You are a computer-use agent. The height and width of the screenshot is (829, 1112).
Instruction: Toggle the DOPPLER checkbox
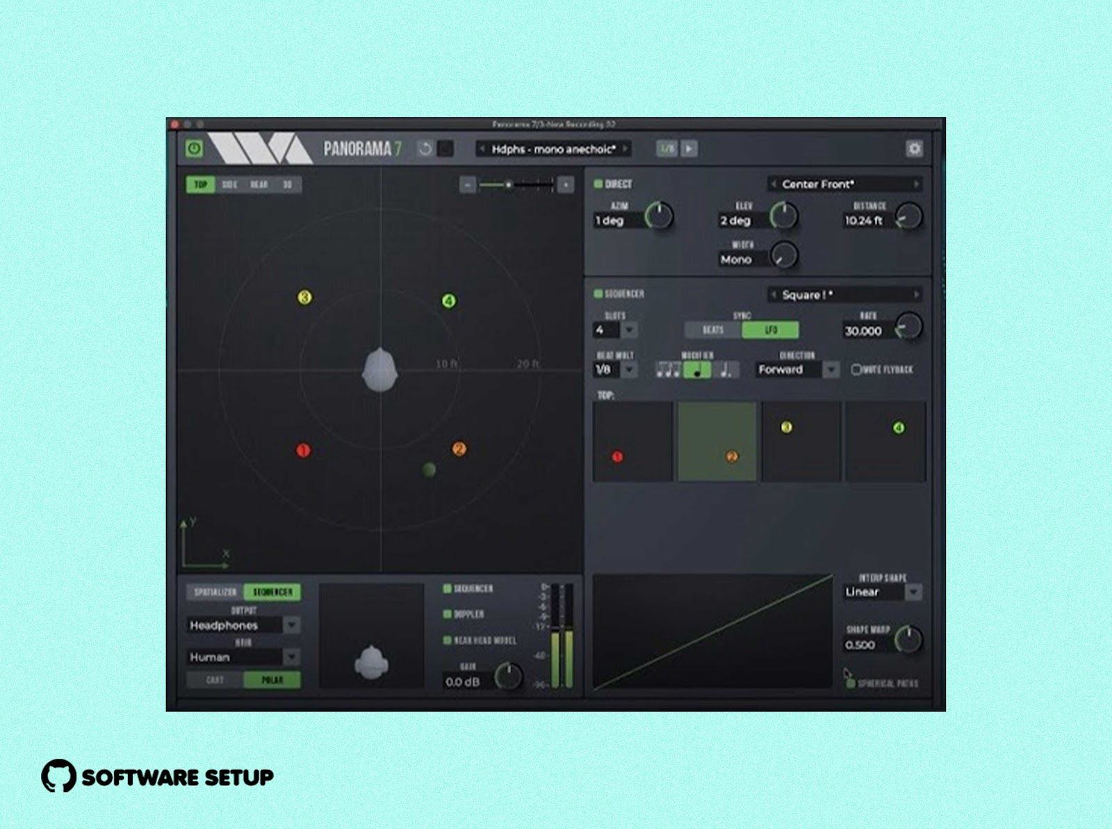coord(448,615)
